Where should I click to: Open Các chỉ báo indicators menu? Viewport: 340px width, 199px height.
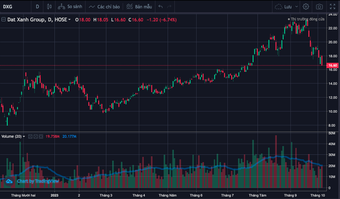coord(104,7)
